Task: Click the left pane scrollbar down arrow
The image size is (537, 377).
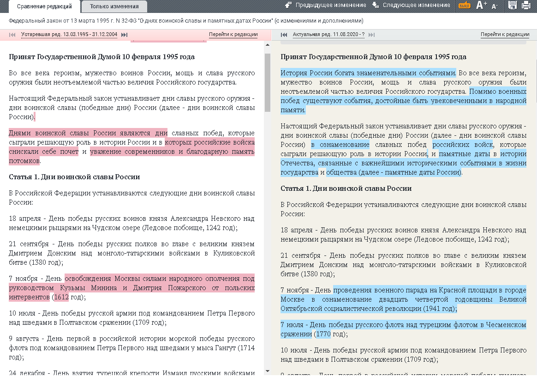Action: click(268, 371)
